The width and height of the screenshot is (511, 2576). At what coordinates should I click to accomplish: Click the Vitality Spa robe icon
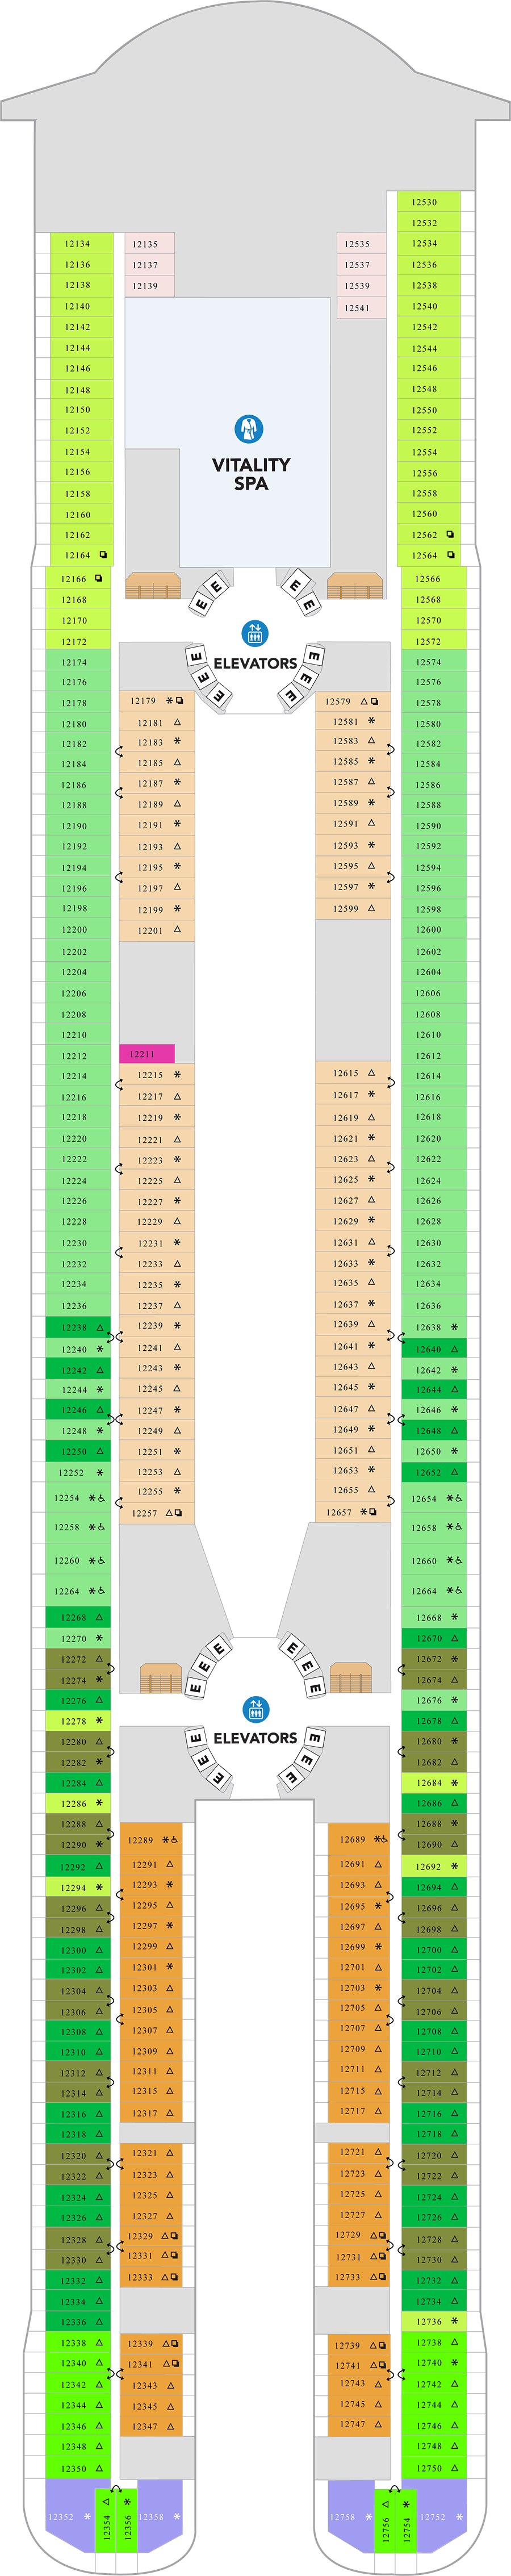click(249, 429)
